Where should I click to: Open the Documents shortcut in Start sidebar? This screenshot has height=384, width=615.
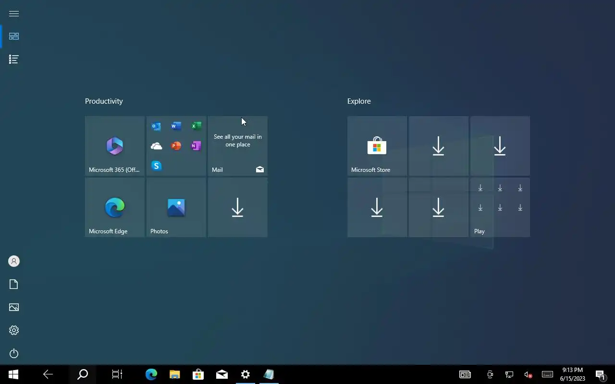[14, 284]
